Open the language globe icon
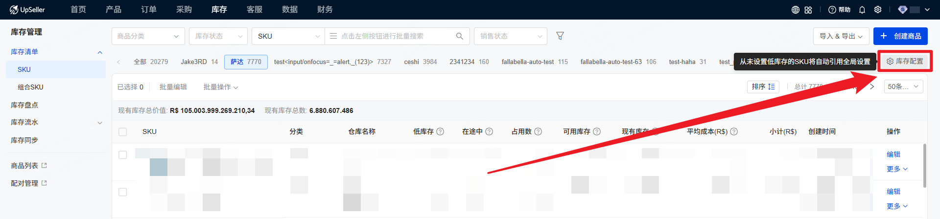The height and width of the screenshot is (219, 940). tap(796, 10)
